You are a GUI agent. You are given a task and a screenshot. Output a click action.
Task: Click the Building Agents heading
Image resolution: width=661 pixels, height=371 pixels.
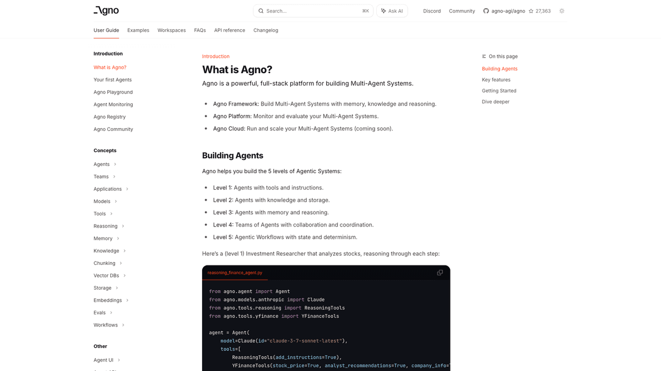point(232,156)
